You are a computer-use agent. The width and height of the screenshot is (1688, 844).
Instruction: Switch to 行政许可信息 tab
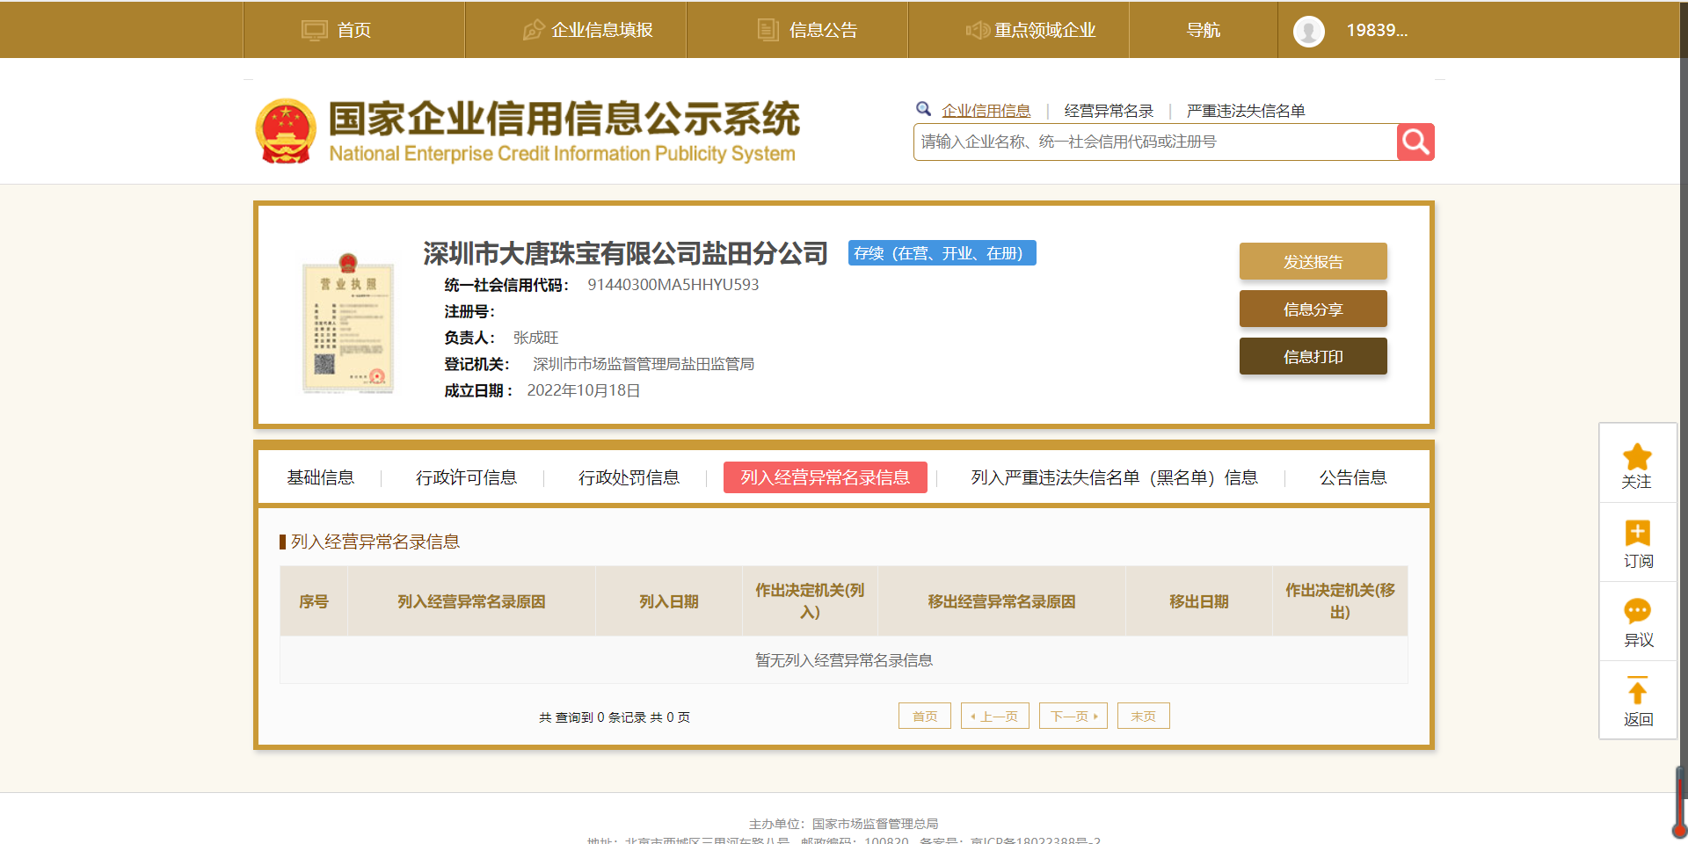467,477
